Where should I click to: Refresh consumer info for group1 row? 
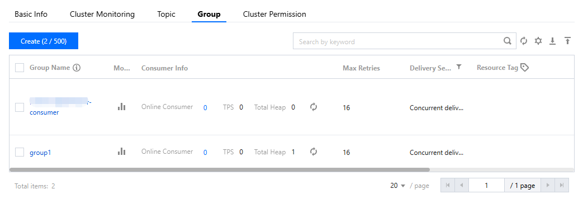tap(314, 152)
